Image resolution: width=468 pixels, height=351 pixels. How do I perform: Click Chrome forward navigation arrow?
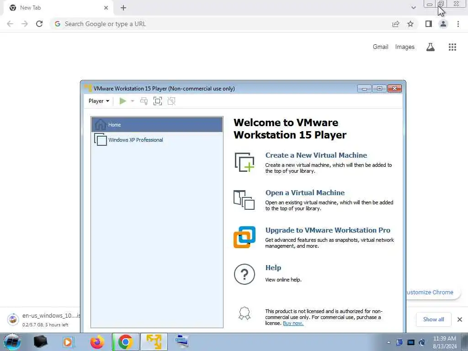(25, 24)
